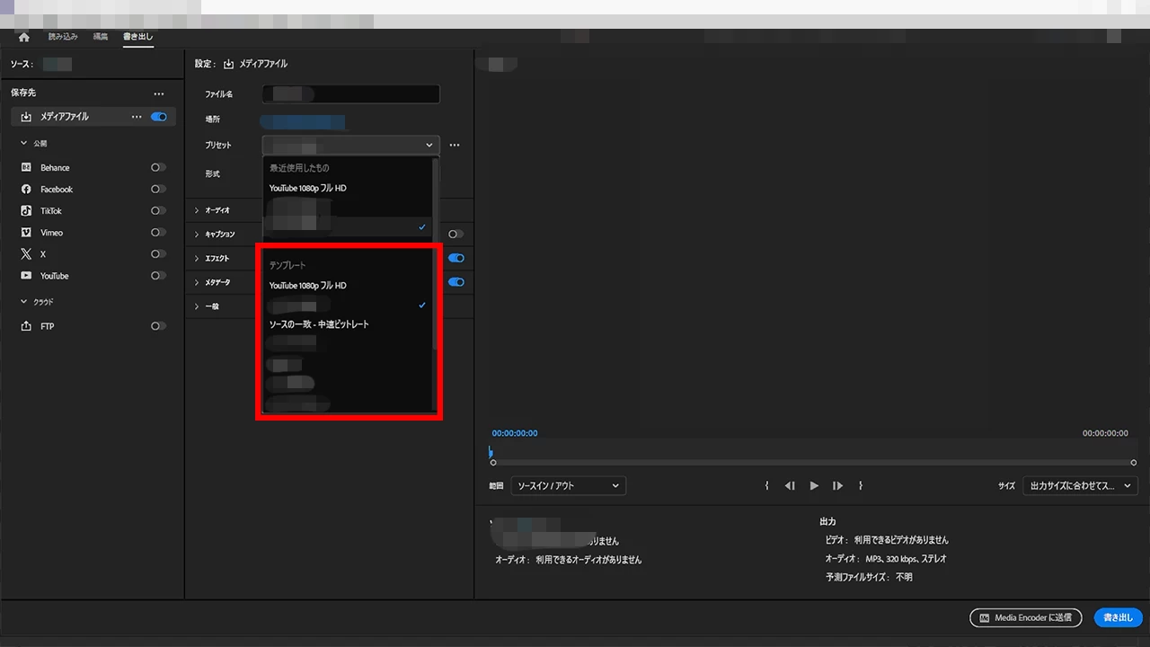Click the FTP upload icon
The width and height of the screenshot is (1150, 647).
click(x=26, y=326)
